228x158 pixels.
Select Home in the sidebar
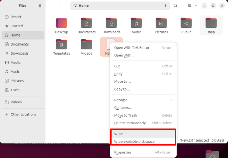23,35
